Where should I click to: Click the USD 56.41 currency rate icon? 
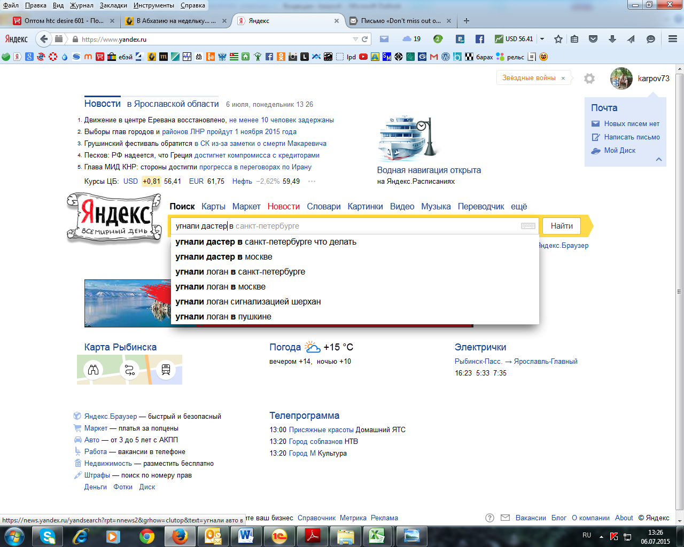[514, 39]
